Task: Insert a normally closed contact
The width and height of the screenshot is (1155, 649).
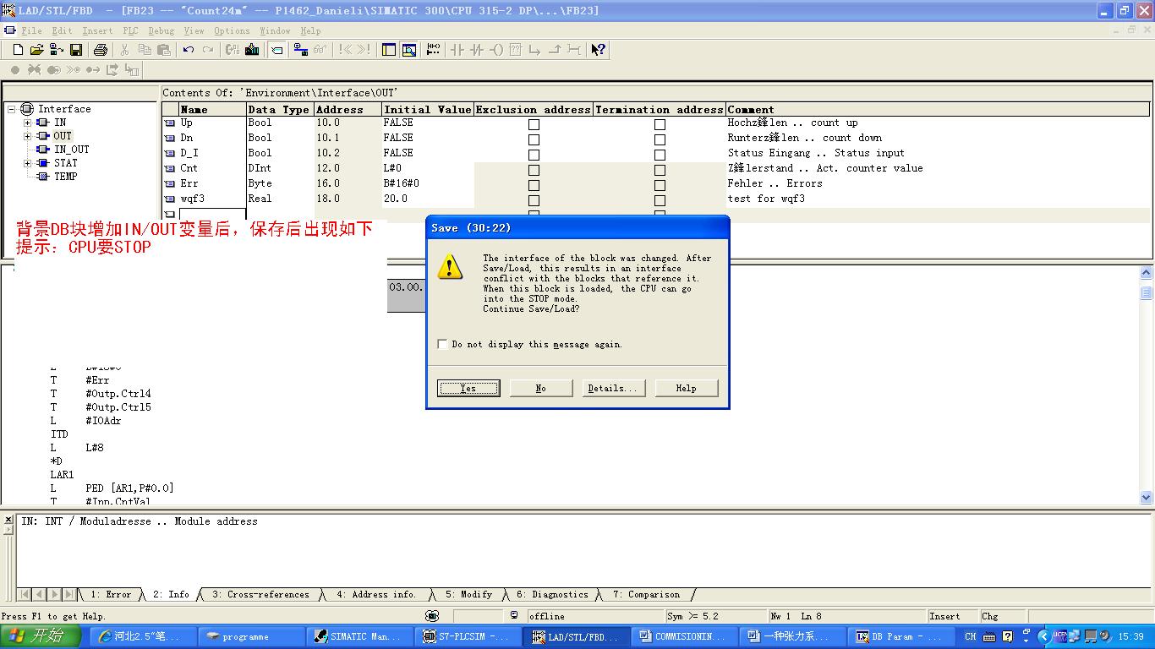Action: (477, 50)
